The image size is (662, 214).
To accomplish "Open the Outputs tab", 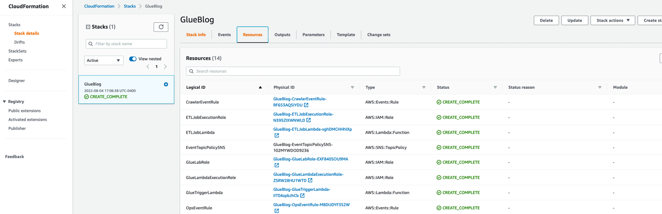I will pos(282,35).
